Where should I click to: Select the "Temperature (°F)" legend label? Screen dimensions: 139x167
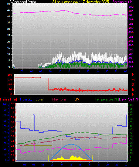click(x=107, y=99)
